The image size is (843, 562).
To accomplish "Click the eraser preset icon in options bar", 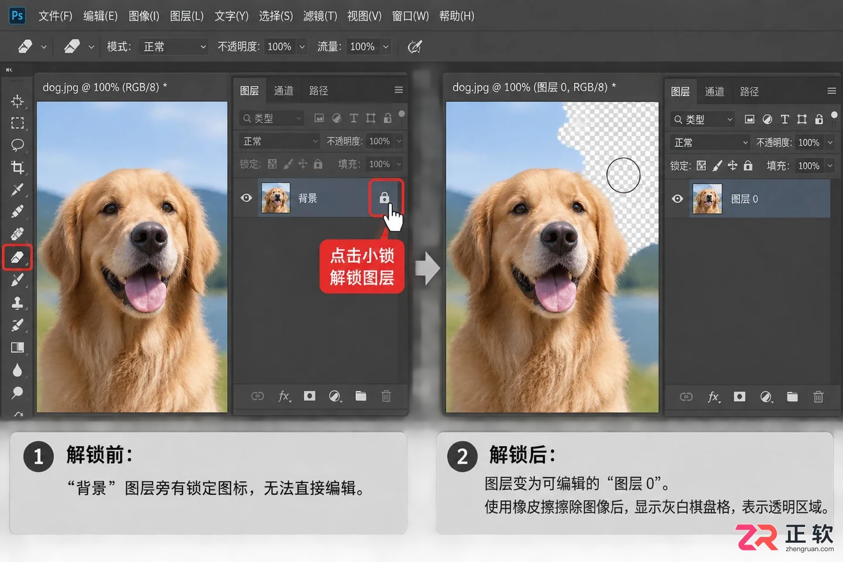I will (25, 46).
